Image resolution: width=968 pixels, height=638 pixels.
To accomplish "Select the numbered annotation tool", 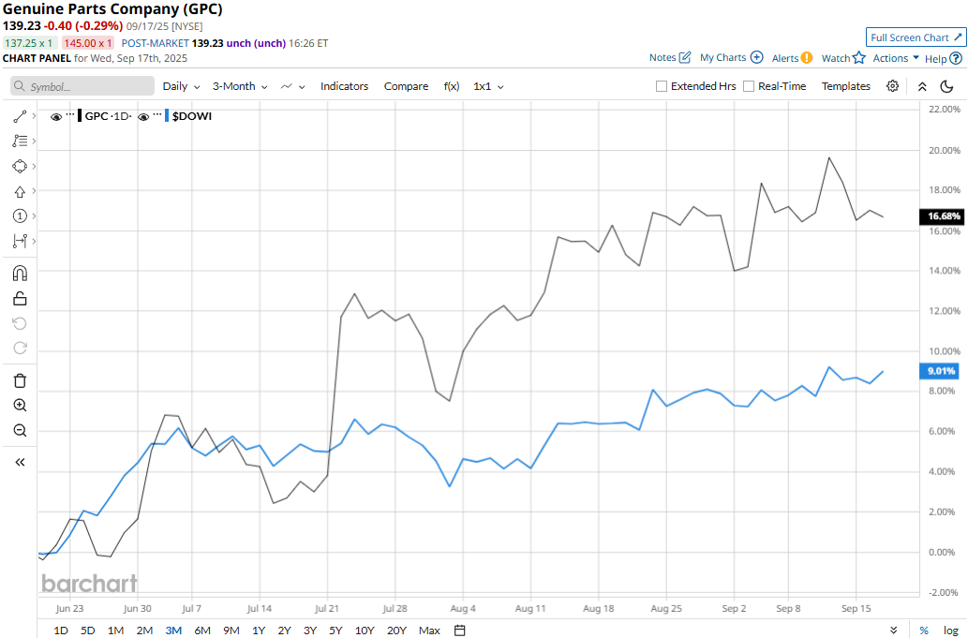I will pyautogui.click(x=20, y=216).
